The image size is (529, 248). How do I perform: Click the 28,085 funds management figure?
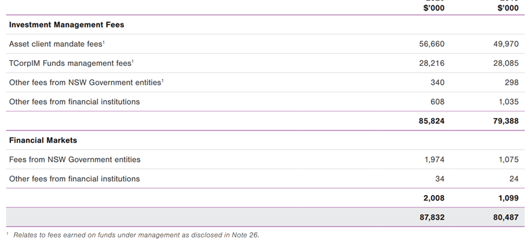click(505, 63)
